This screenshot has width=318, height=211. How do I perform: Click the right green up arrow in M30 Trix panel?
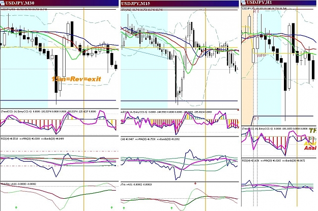click(111, 207)
